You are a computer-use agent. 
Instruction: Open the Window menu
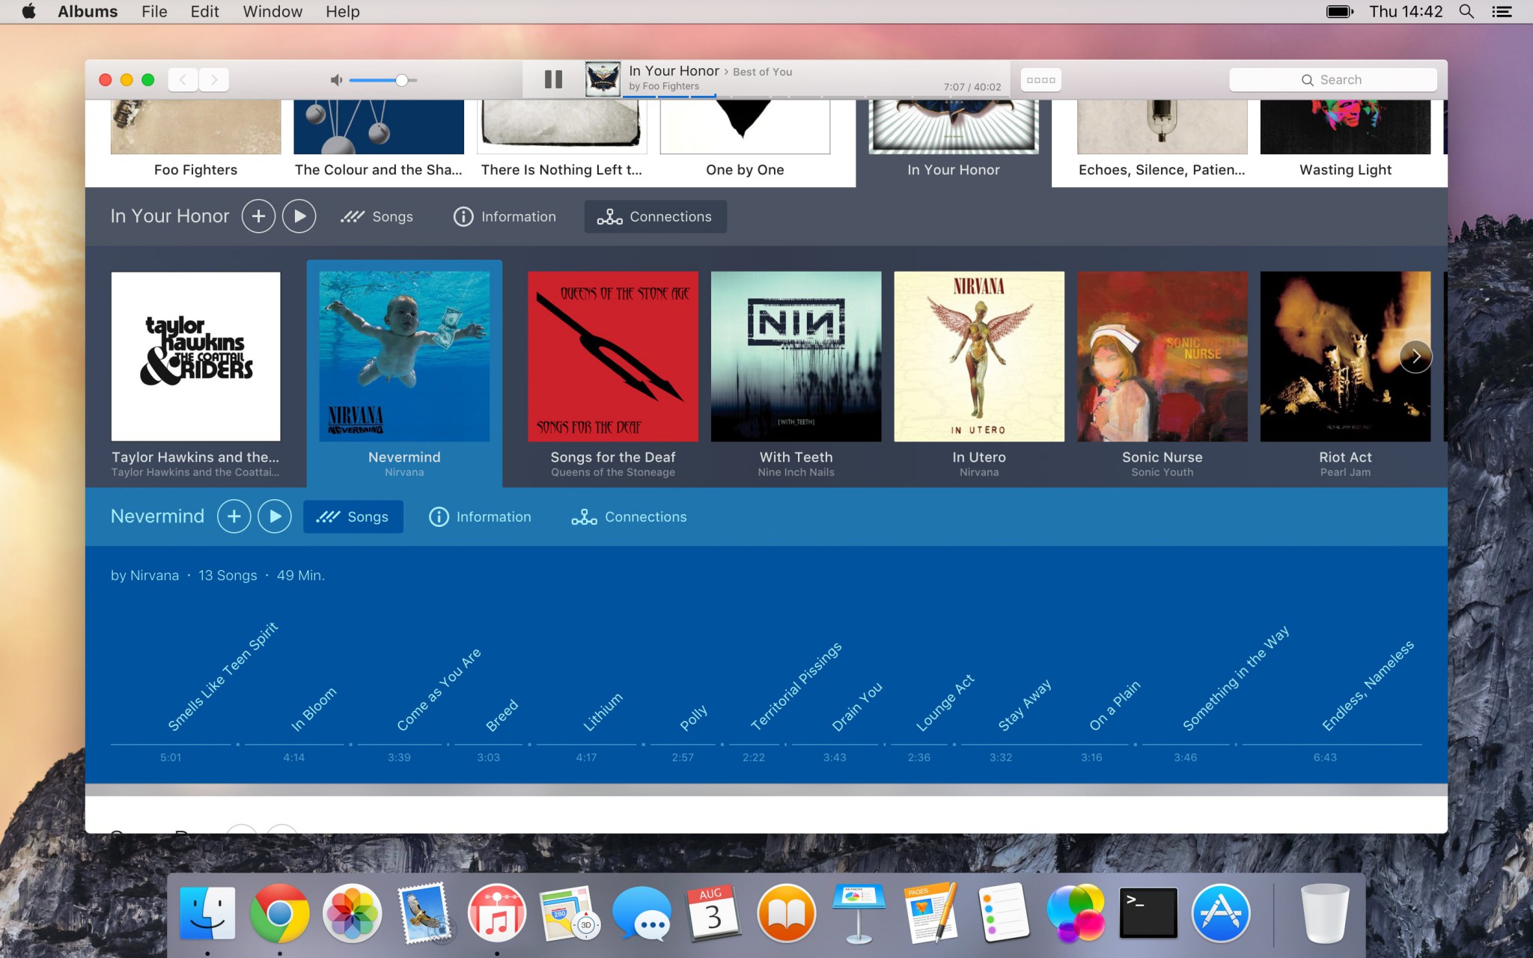[272, 11]
